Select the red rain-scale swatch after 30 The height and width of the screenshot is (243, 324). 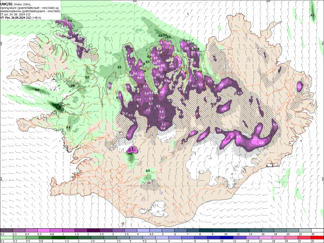tap(317, 237)
